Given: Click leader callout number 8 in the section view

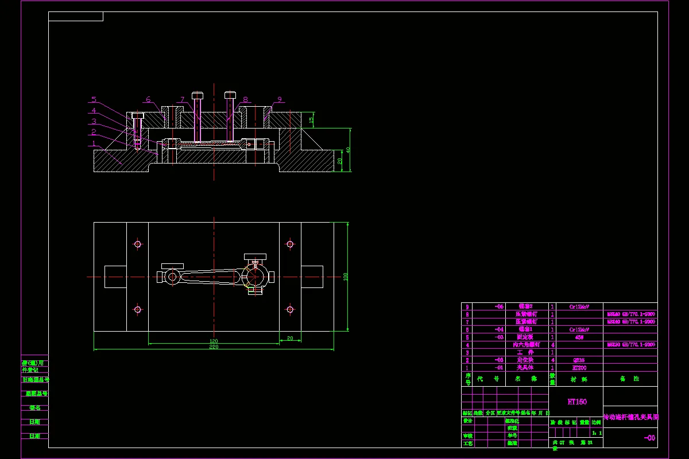Looking at the screenshot, I should pyautogui.click(x=245, y=99).
